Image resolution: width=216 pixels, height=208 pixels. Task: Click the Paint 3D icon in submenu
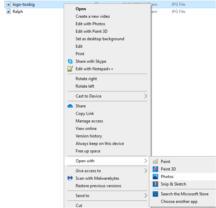click(x=155, y=169)
